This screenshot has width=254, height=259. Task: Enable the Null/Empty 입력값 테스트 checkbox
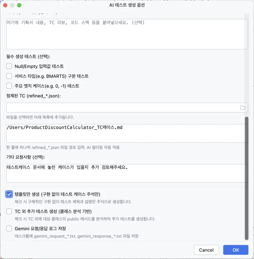(9, 66)
